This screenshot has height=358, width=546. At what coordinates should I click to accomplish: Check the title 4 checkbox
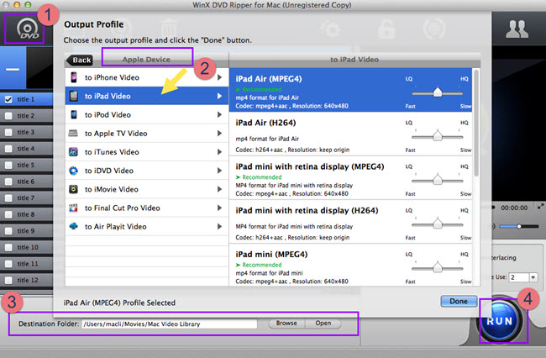[8, 149]
